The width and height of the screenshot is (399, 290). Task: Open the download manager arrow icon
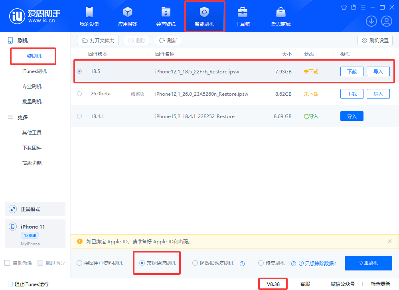[371, 21]
